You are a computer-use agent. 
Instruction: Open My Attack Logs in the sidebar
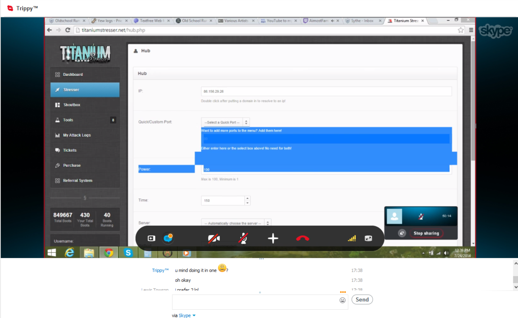point(85,135)
